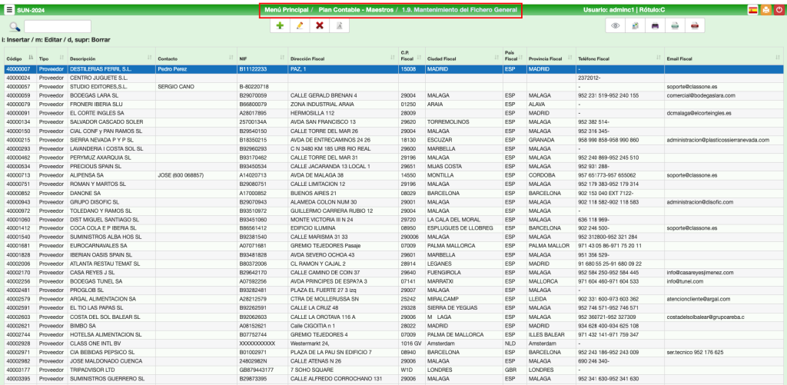Click the 1.9 Mantenimiento del Fichero General breadcrumb
The width and height of the screenshot is (787, 385).
(459, 10)
